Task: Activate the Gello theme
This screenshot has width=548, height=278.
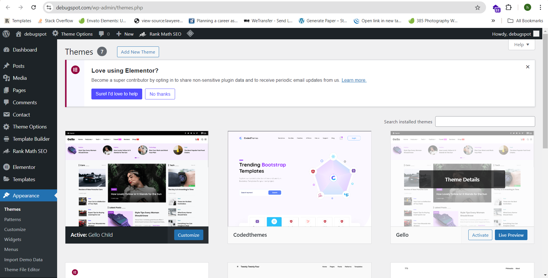Action: click(480, 235)
